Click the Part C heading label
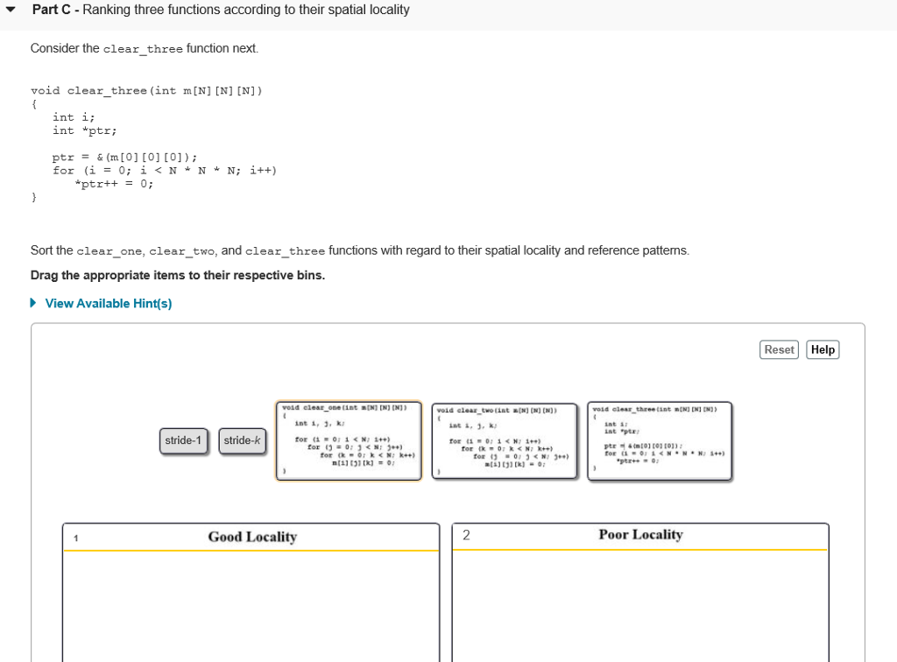897x662 pixels. 54,10
